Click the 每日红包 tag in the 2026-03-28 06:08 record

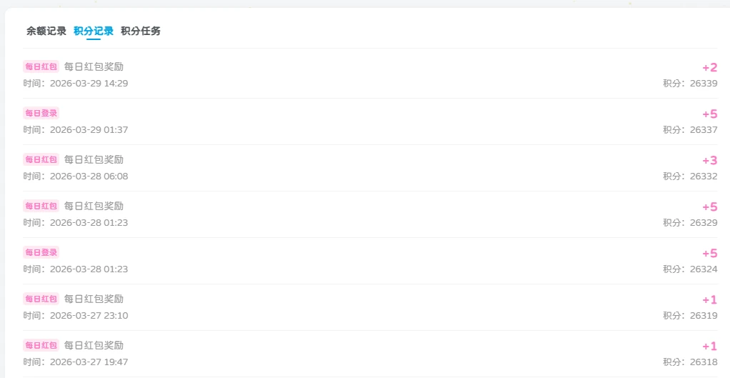click(x=41, y=160)
